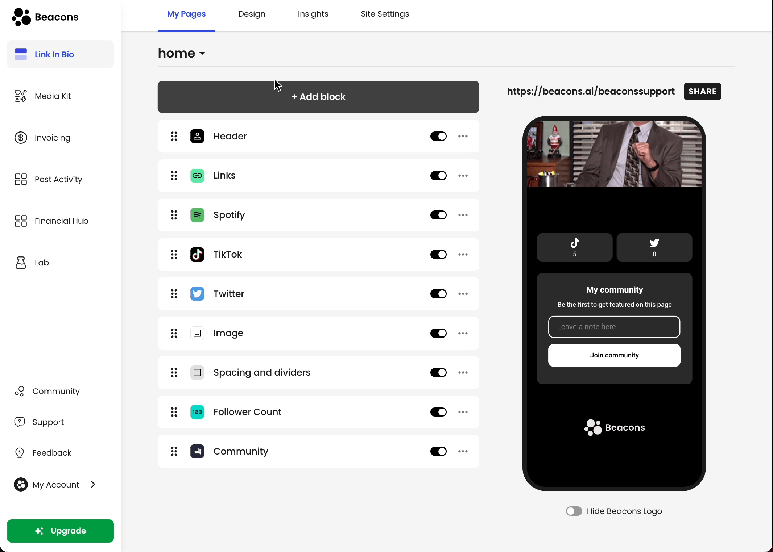This screenshot has height=552, width=773.
Task: Select Link In Bio in sidebar
Action: (x=60, y=54)
